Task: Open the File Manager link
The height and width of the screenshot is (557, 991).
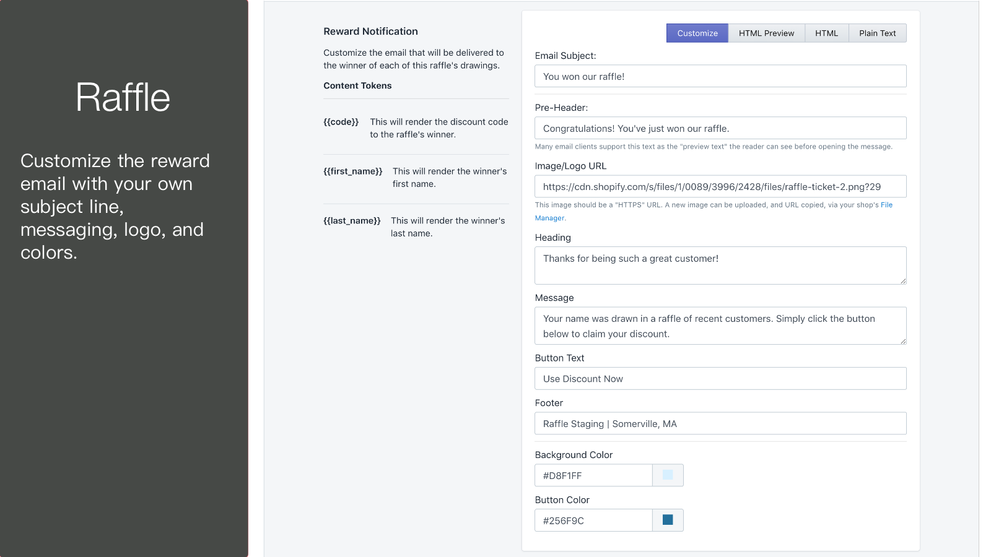Action: click(886, 205)
